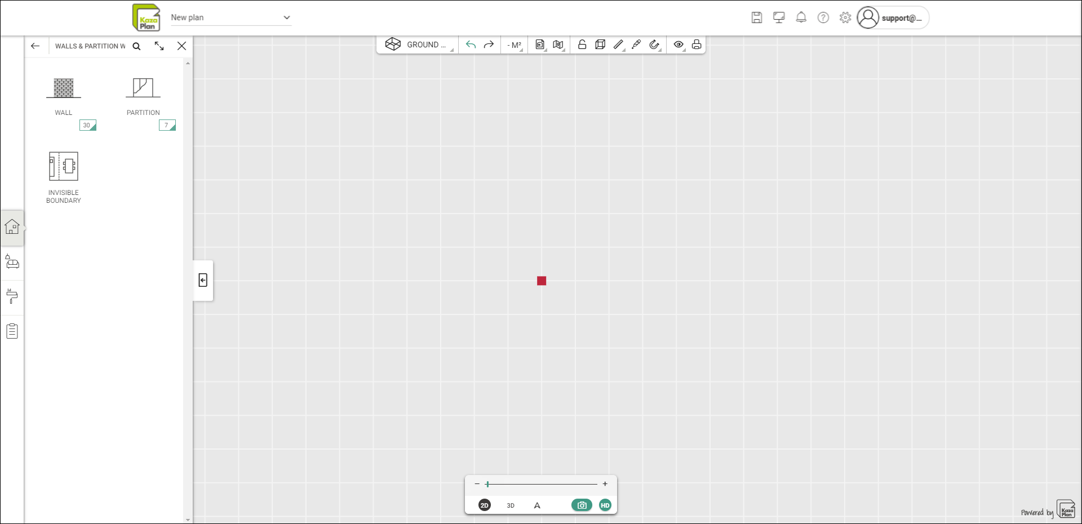Click the red center point marker
The width and height of the screenshot is (1082, 524).
[542, 281]
